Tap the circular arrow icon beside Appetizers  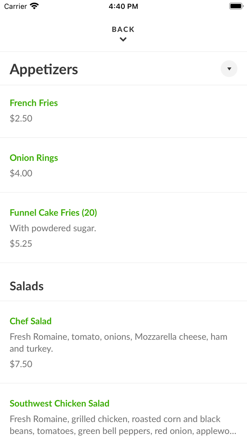coord(229,69)
